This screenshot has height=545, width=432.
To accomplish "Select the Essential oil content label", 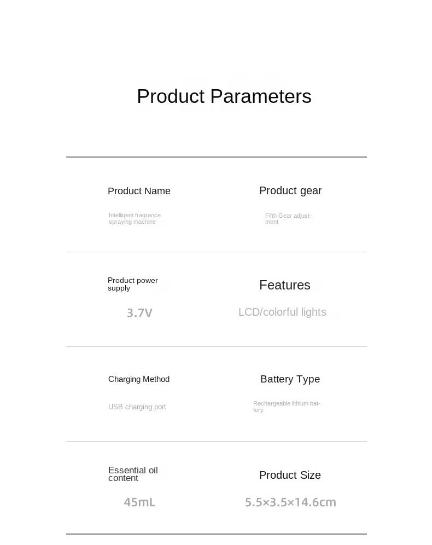I will pos(133,474).
